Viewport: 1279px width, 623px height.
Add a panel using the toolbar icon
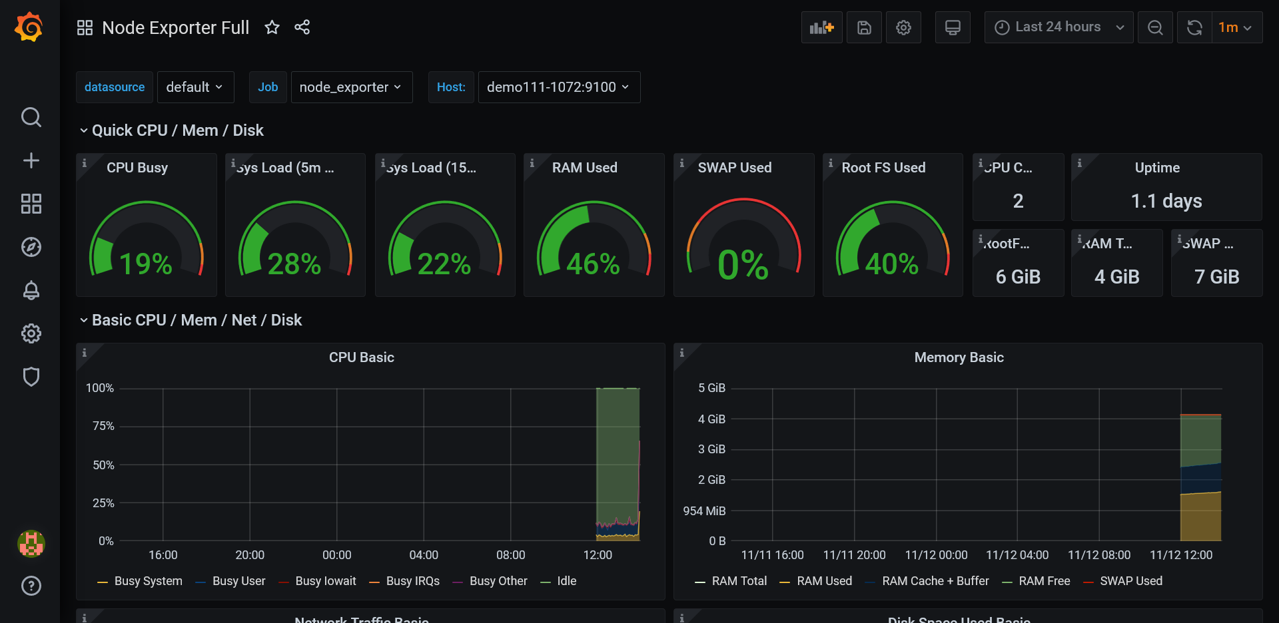[x=821, y=27]
